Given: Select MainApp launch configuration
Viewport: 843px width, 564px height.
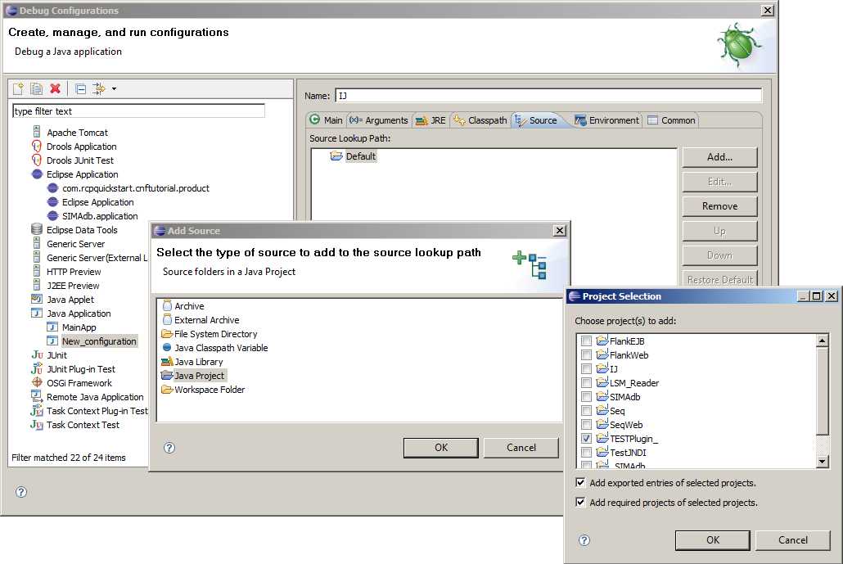Looking at the screenshot, I should point(79,327).
